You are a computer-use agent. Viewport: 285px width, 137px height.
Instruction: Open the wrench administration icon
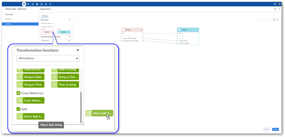(x=50, y=4)
